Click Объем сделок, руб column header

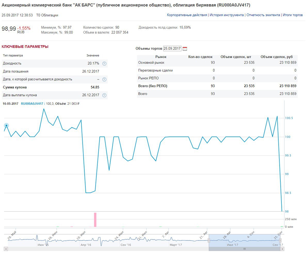(x=277, y=57)
